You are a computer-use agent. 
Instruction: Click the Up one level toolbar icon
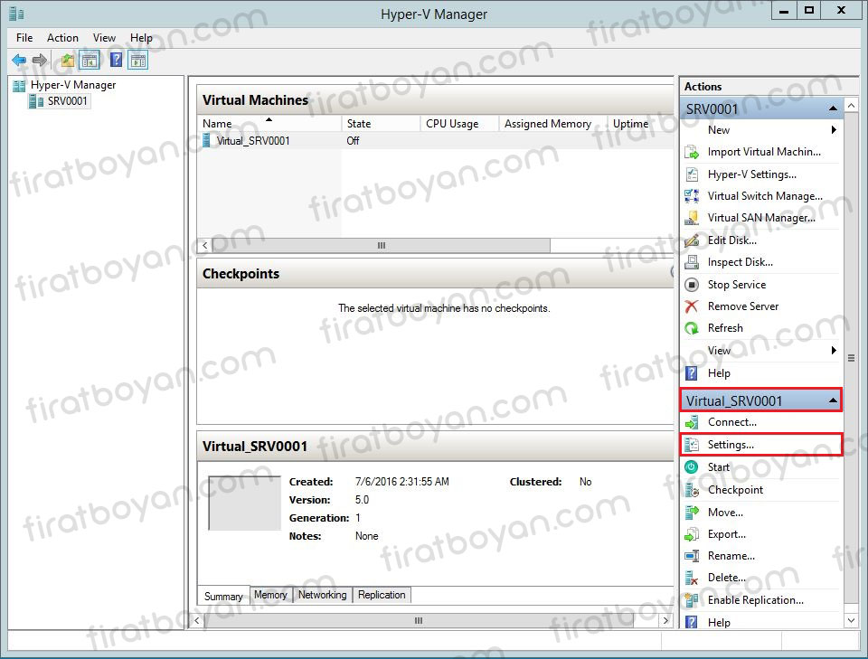(x=68, y=60)
